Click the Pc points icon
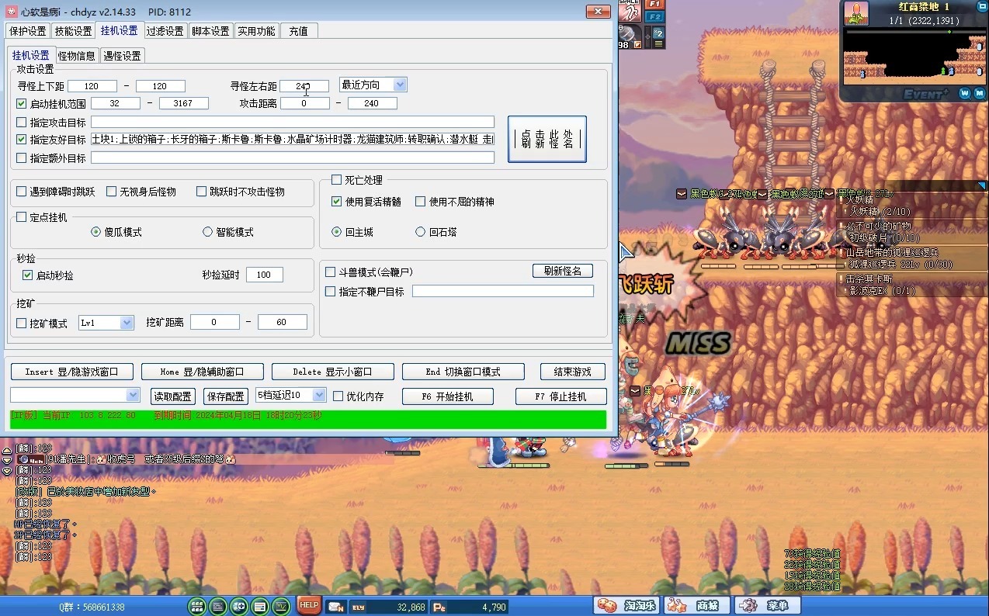Screen dimensions: 989x616 coord(439,607)
